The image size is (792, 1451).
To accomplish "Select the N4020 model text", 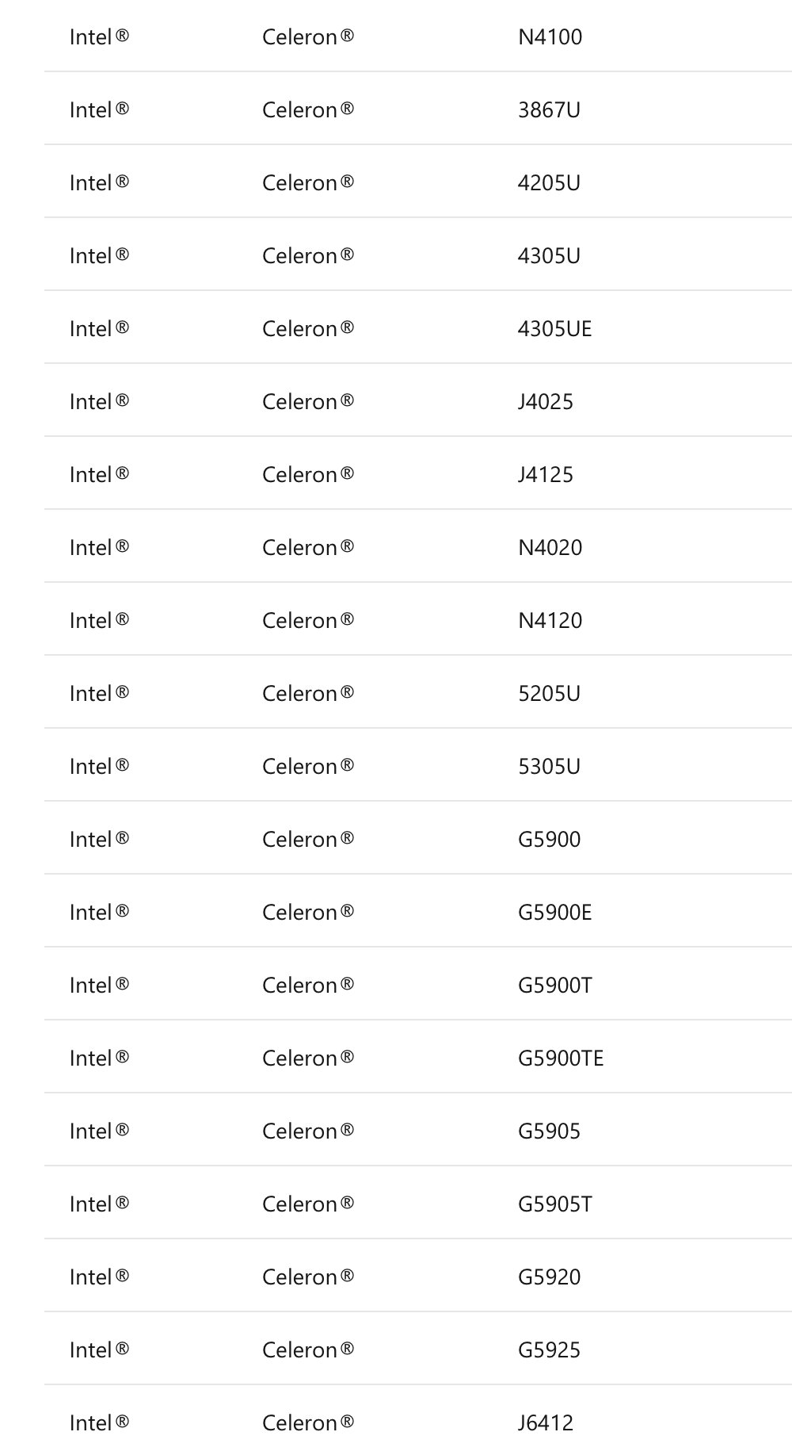I will click(550, 548).
